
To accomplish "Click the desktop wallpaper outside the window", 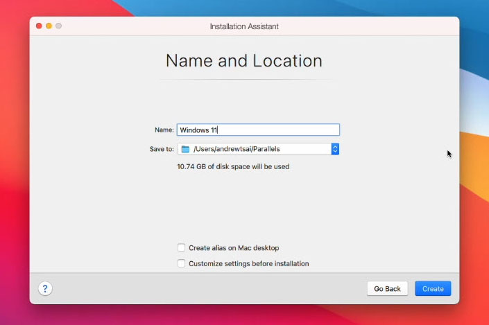I will [474, 208].
